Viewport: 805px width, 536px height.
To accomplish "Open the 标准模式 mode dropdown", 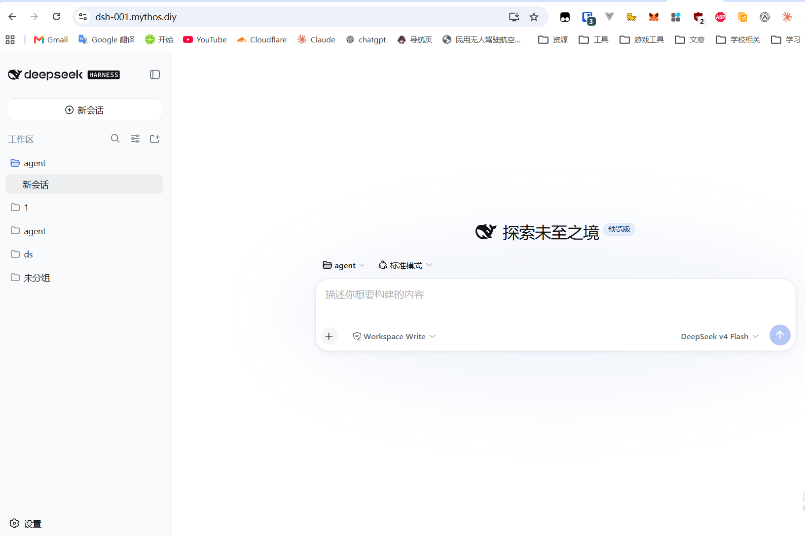I will point(405,265).
